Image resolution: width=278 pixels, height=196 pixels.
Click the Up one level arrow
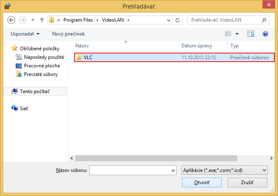(x=42, y=20)
